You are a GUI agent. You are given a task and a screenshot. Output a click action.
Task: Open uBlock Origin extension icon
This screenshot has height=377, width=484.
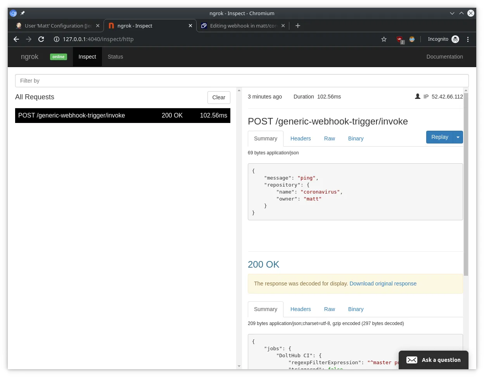[400, 39]
